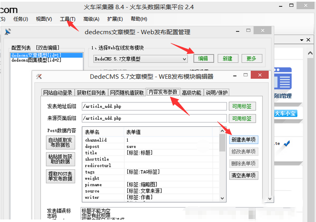Select dedecms图集模型[id=2] in config list

36,60
